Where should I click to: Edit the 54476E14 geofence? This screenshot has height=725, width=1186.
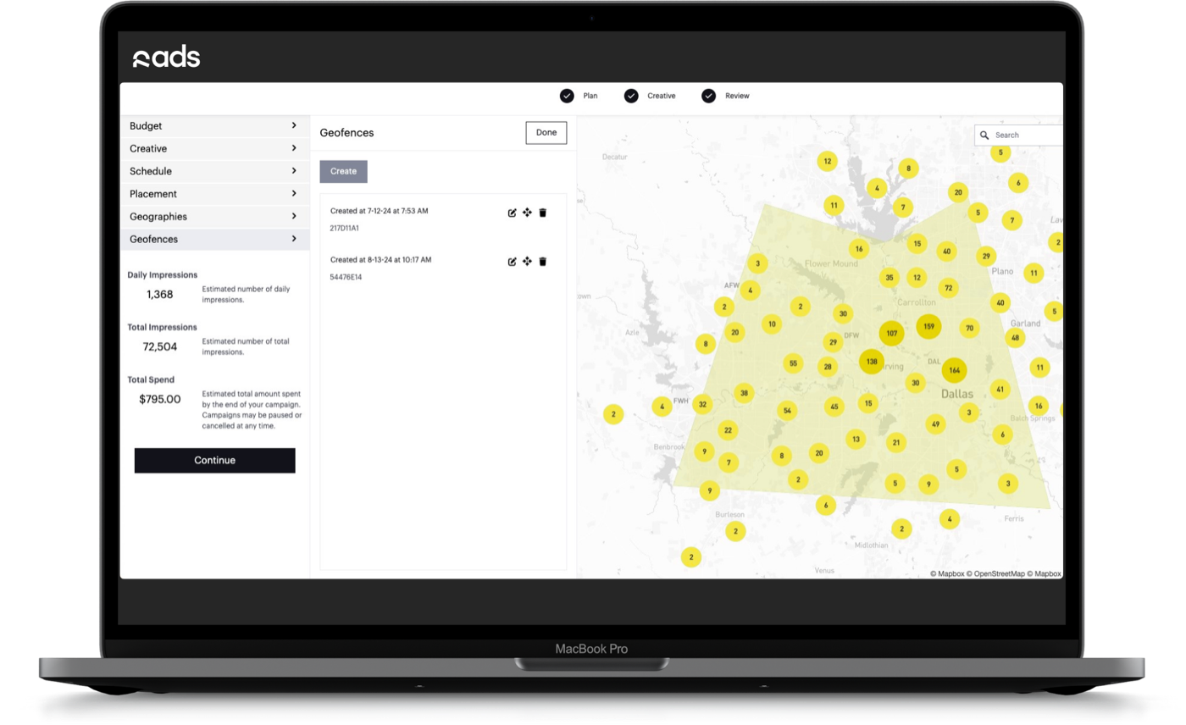point(512,261)
